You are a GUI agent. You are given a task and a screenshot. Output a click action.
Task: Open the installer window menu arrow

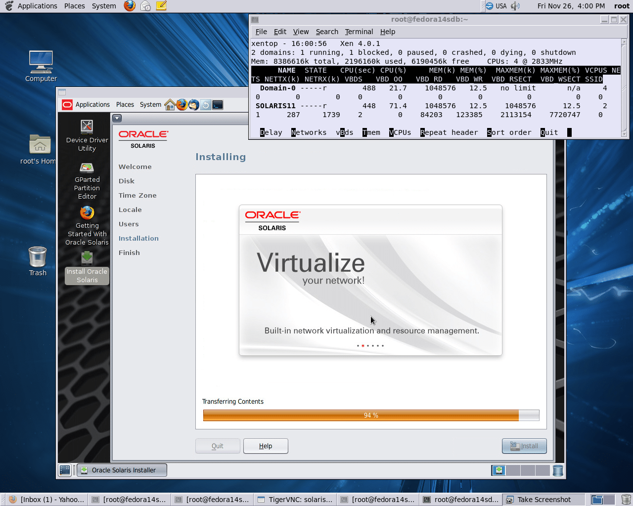(117, 118)
